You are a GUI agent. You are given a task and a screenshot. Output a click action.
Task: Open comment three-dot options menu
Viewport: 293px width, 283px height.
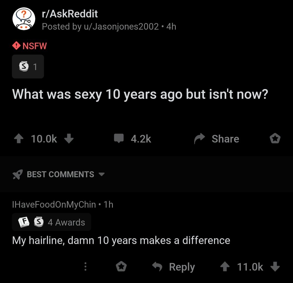85,267
